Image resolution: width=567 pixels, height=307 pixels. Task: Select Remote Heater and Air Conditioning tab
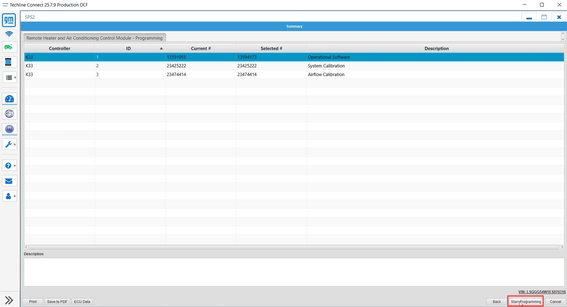(x=94, y=38)
